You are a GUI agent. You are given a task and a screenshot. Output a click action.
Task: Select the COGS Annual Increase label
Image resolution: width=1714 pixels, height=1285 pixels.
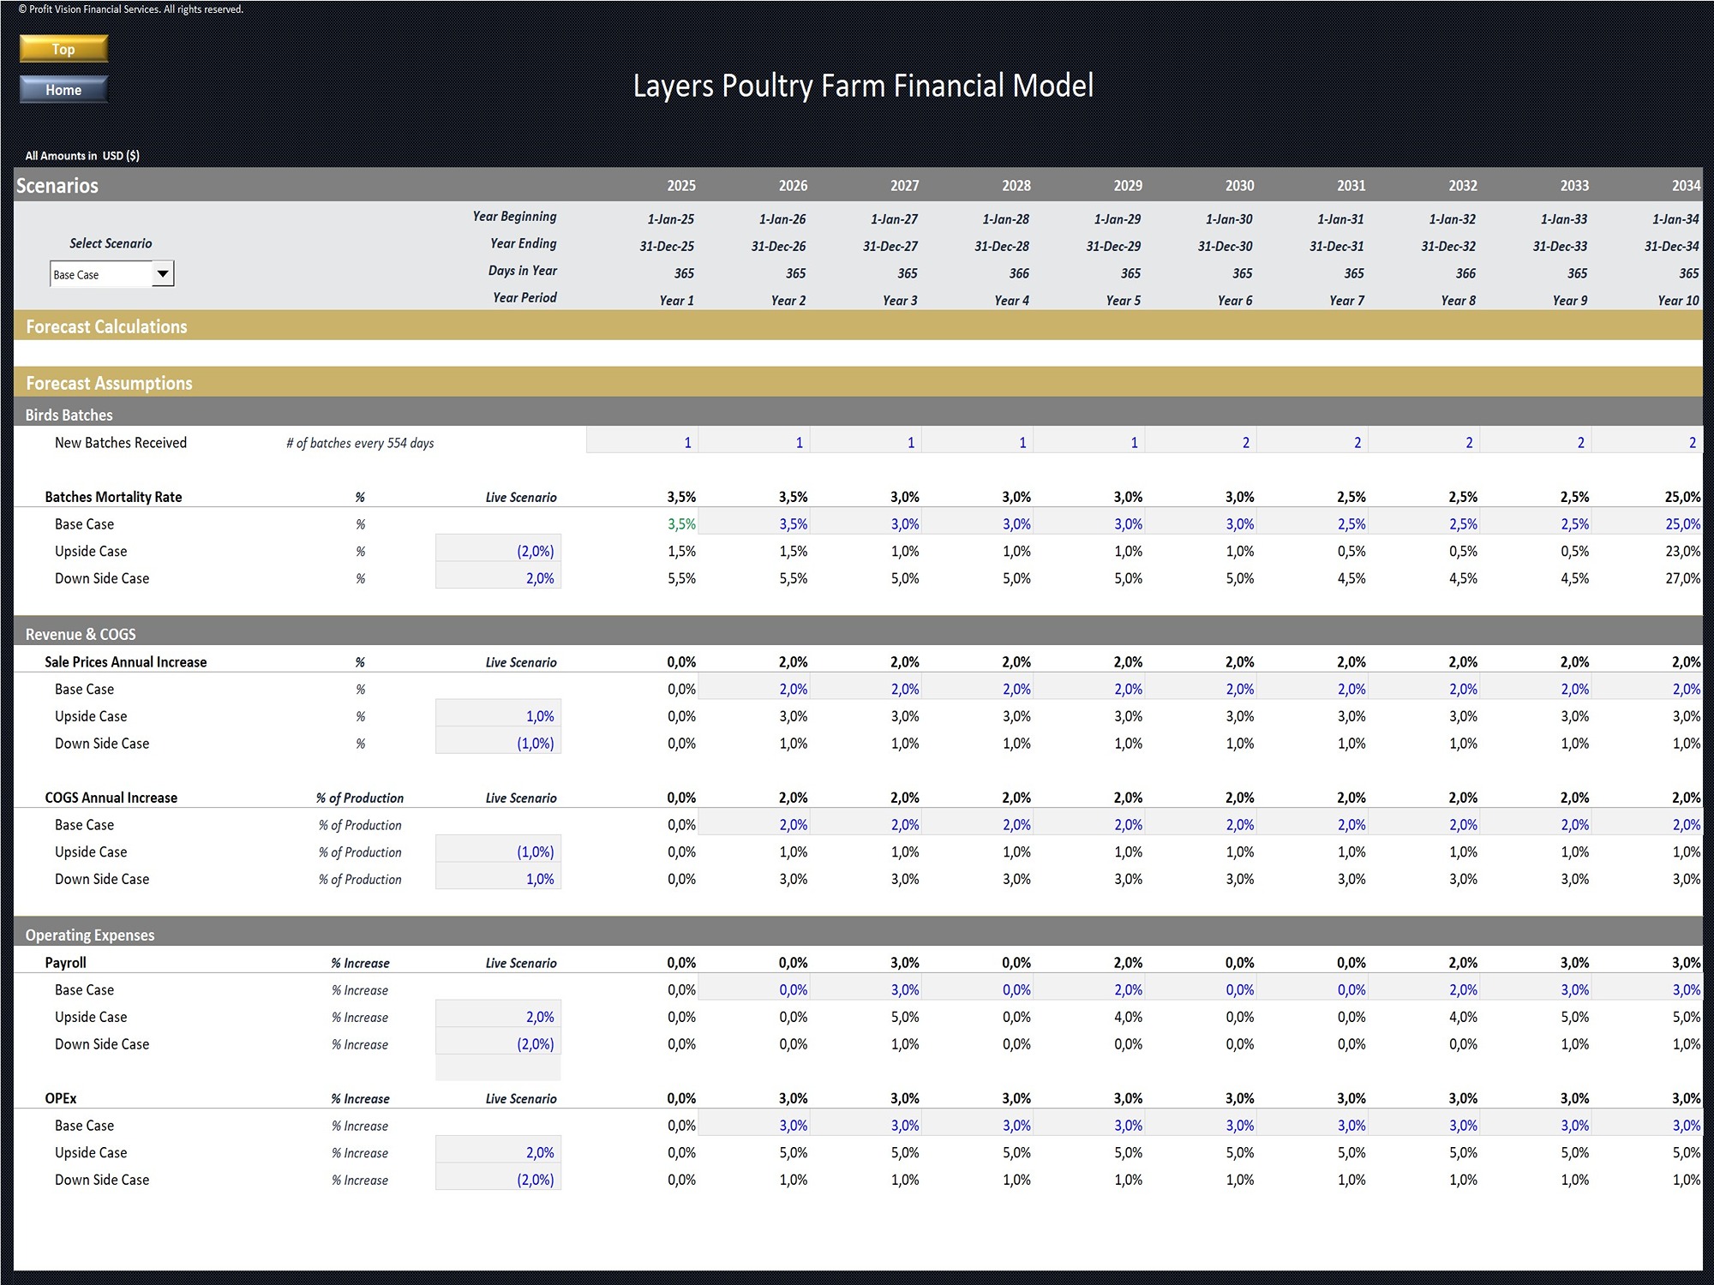click(x=111, y=798)
